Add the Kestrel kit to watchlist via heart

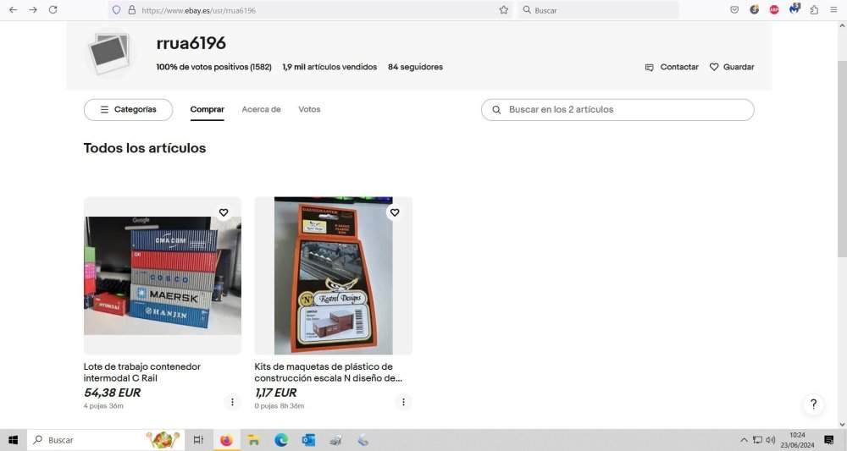point(395,212)
